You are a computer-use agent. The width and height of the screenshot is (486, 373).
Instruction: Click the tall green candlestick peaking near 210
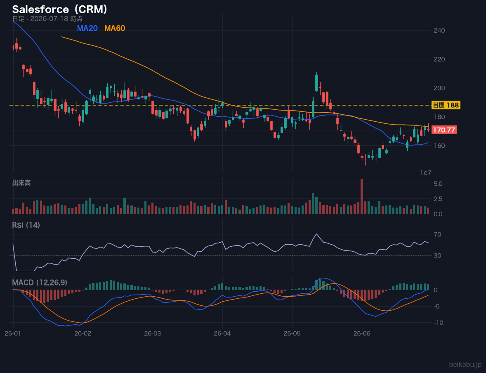pos(316,82)
